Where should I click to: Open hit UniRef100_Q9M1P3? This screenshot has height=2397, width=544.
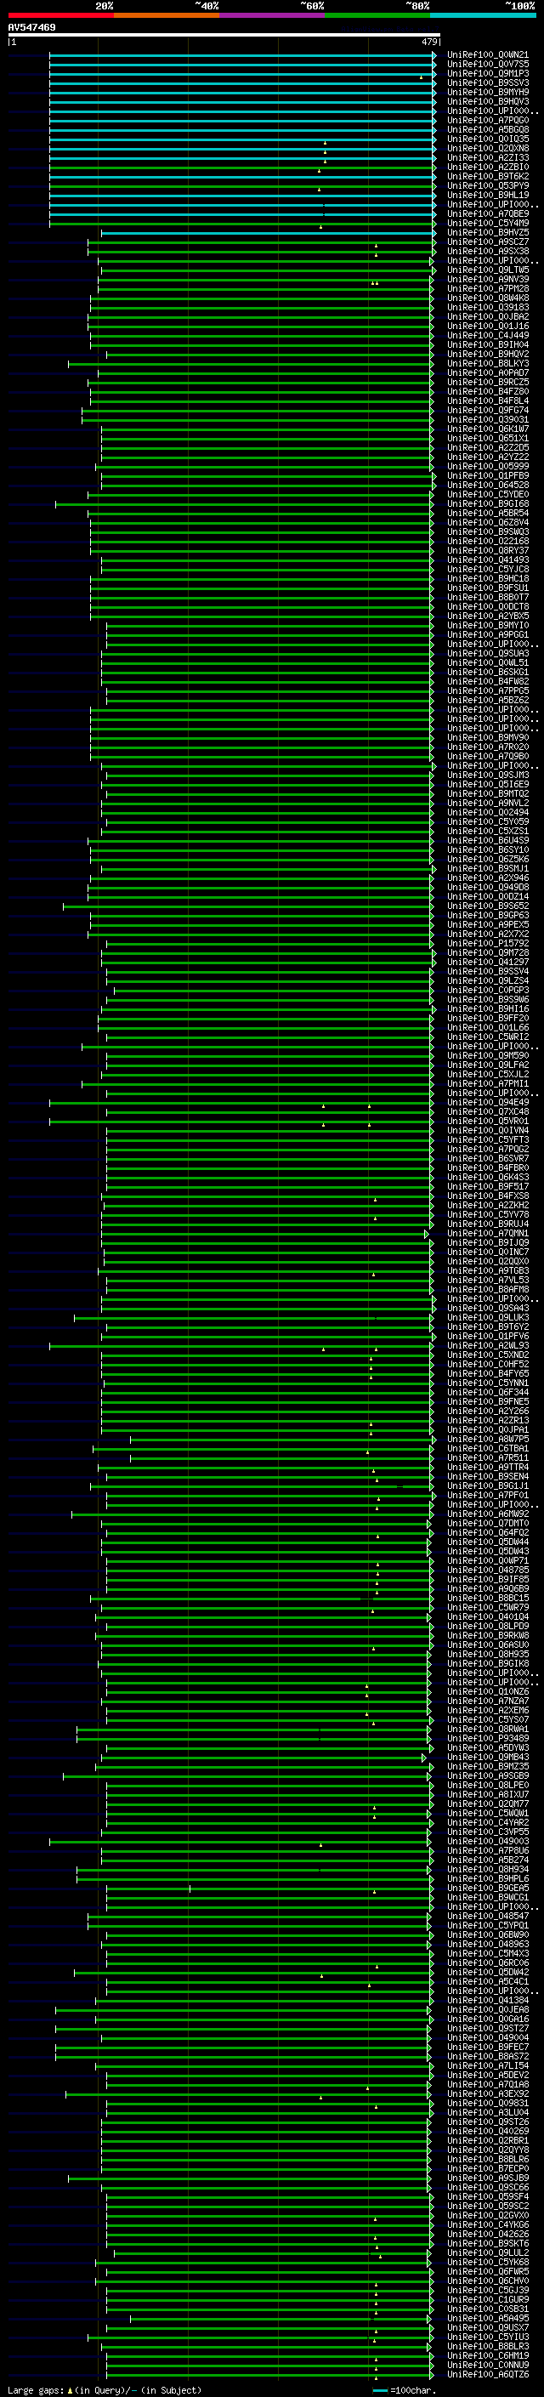pyautogui.click(x=487, y=73)
